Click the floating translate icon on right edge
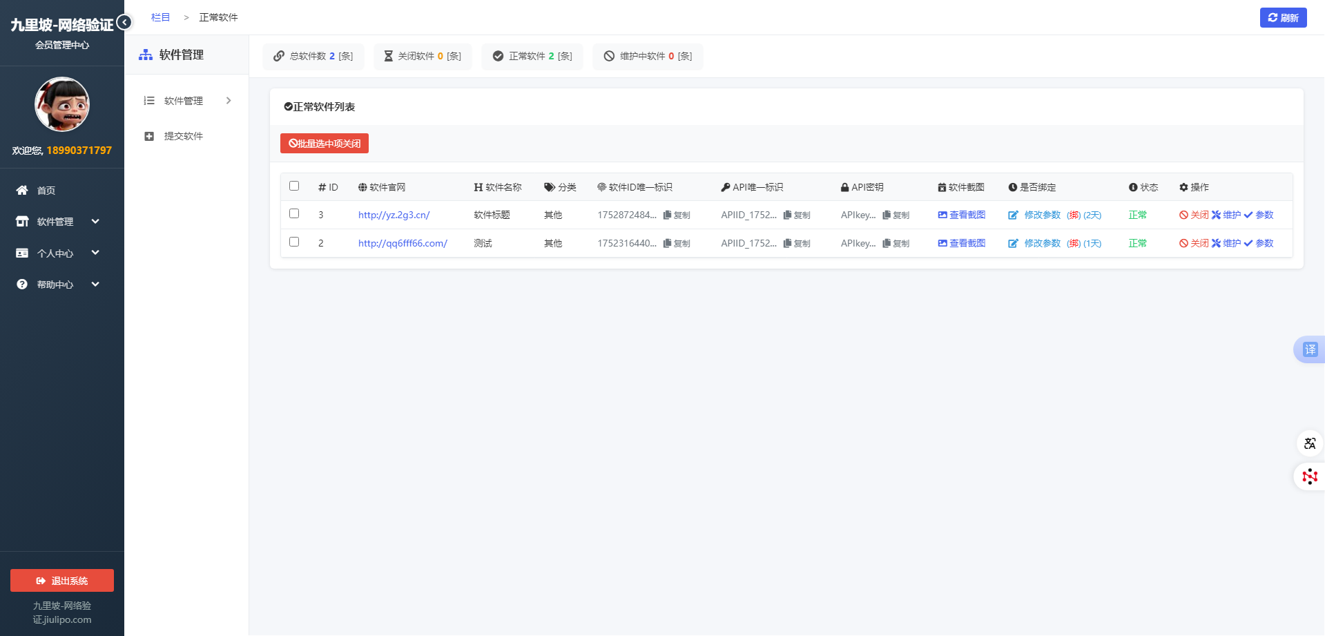The height and width of the screenshot is (636, 1325). point(1309,349)
